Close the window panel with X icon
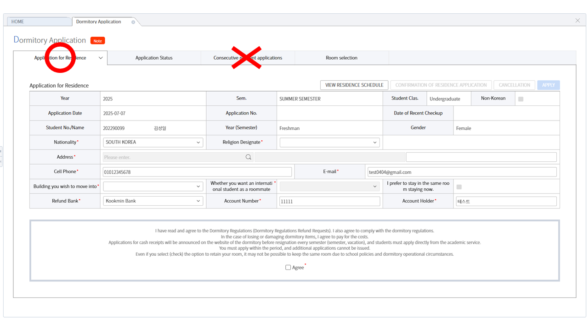Screen dimensions: 588x330 (577, 21)
